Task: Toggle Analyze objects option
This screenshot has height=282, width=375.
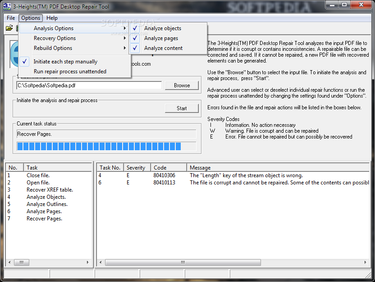Action: tap(168, 28)
